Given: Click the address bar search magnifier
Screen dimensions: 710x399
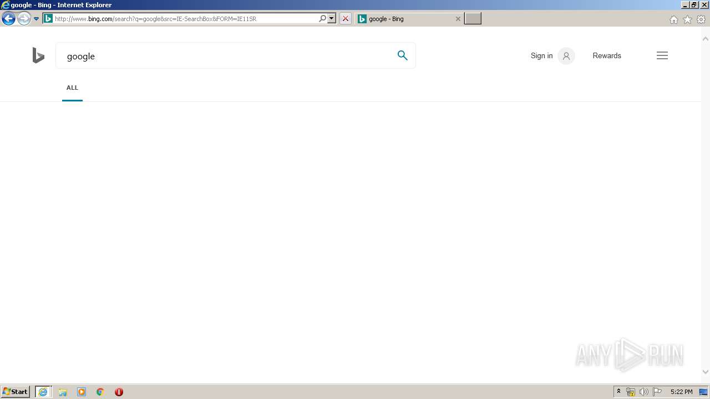Looking at the screenshot, I should 322,18.
